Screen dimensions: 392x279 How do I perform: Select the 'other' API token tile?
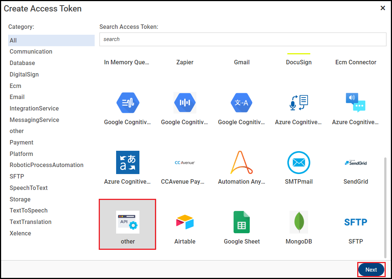click(128, 224)
